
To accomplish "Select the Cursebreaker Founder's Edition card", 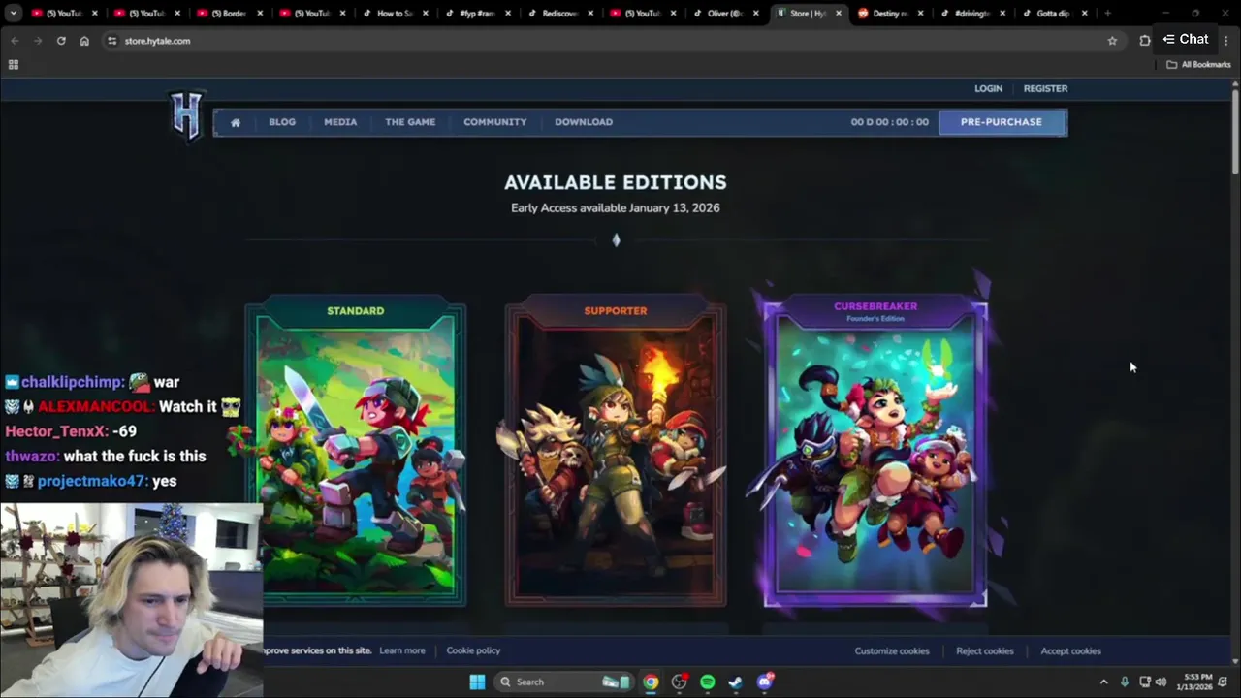I will (x=875, y=454).
